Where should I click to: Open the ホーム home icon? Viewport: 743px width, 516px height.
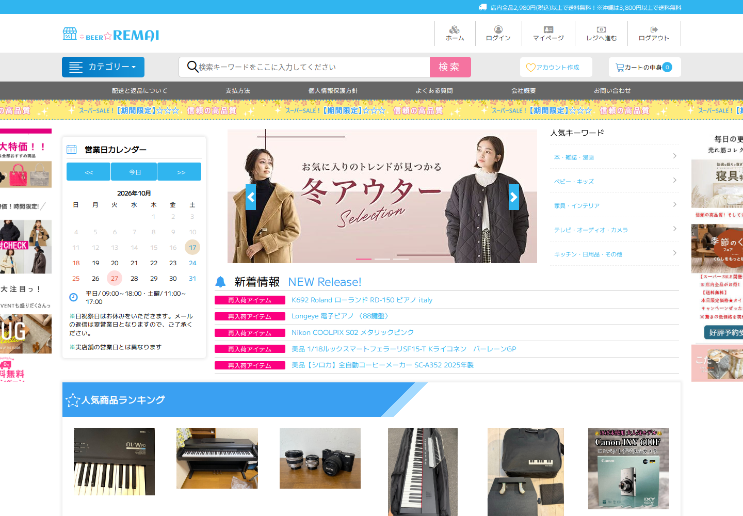tap(455, 29)
